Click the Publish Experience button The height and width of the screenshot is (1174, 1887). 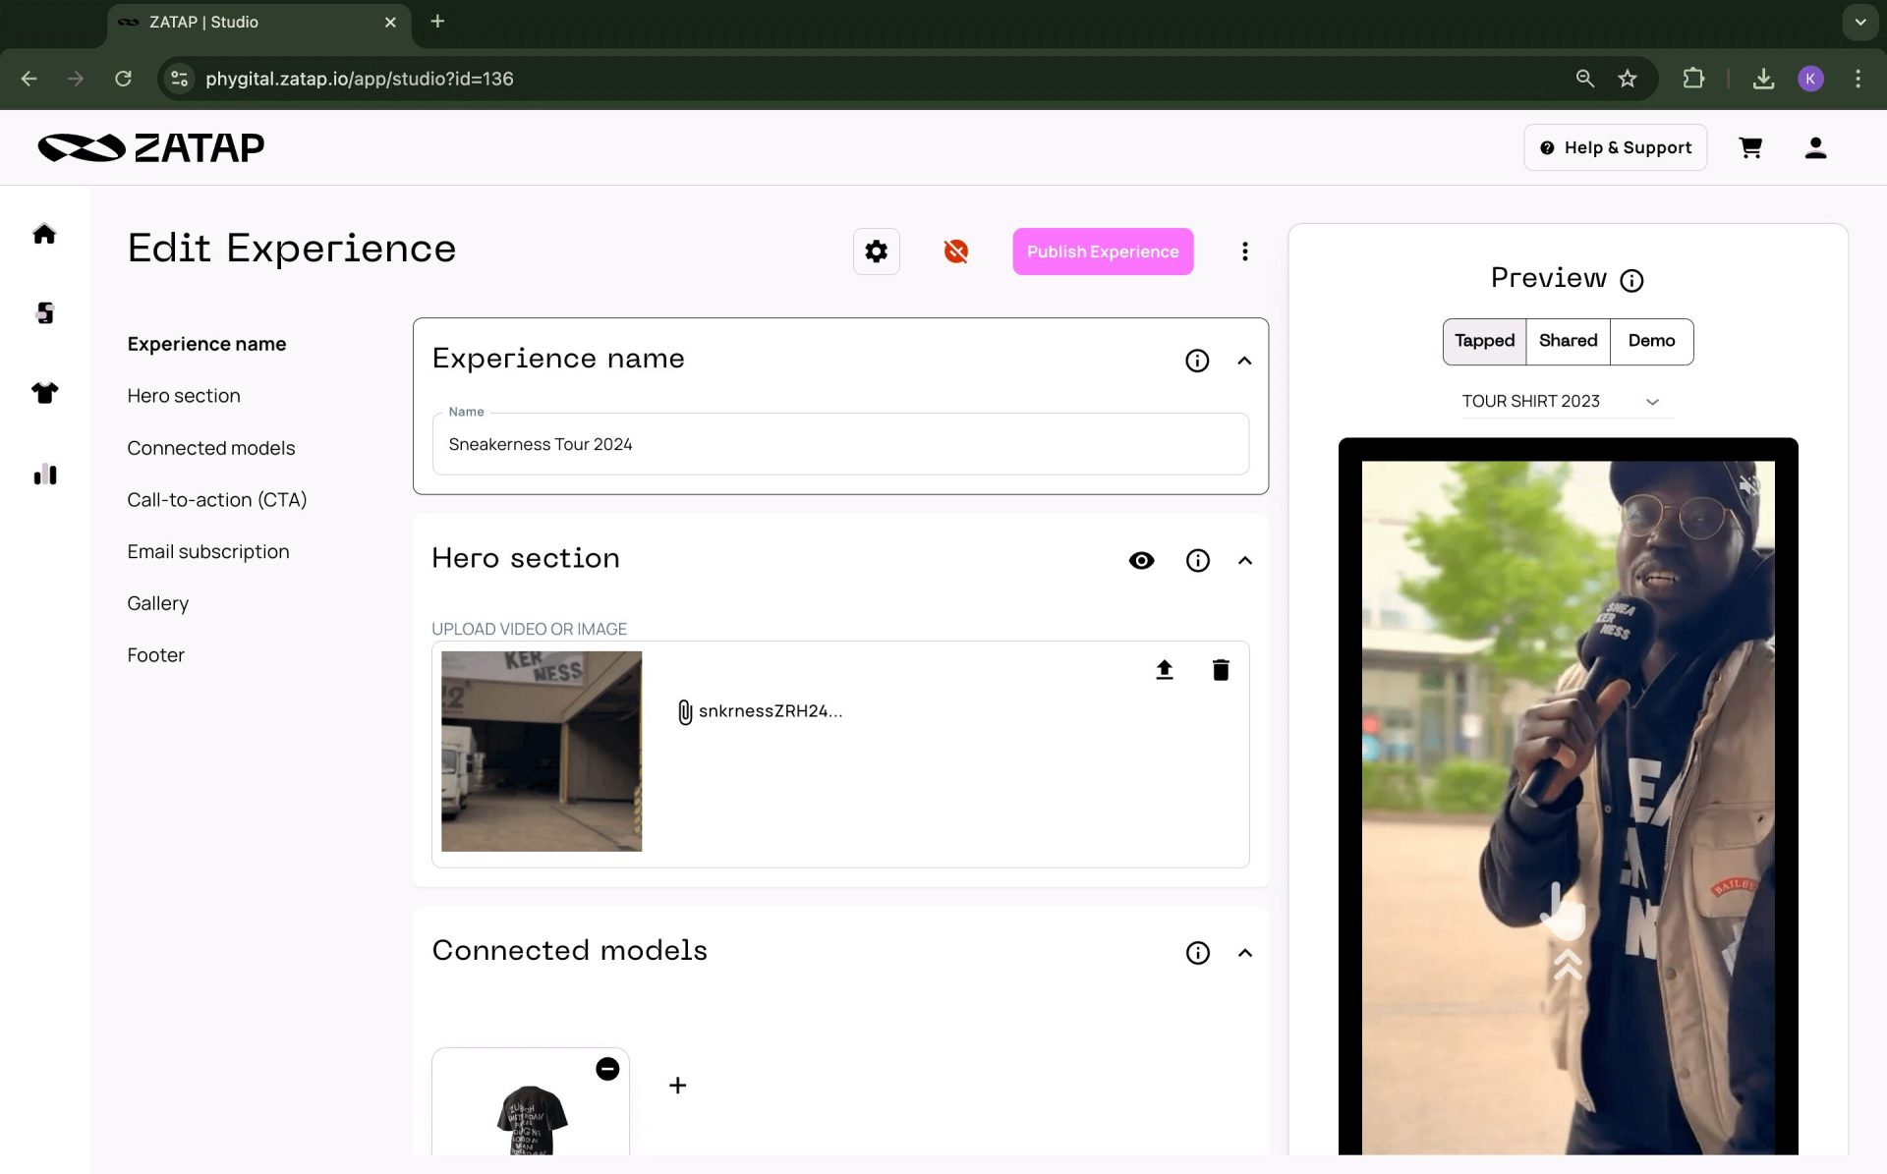click(x=1103, y=252)
